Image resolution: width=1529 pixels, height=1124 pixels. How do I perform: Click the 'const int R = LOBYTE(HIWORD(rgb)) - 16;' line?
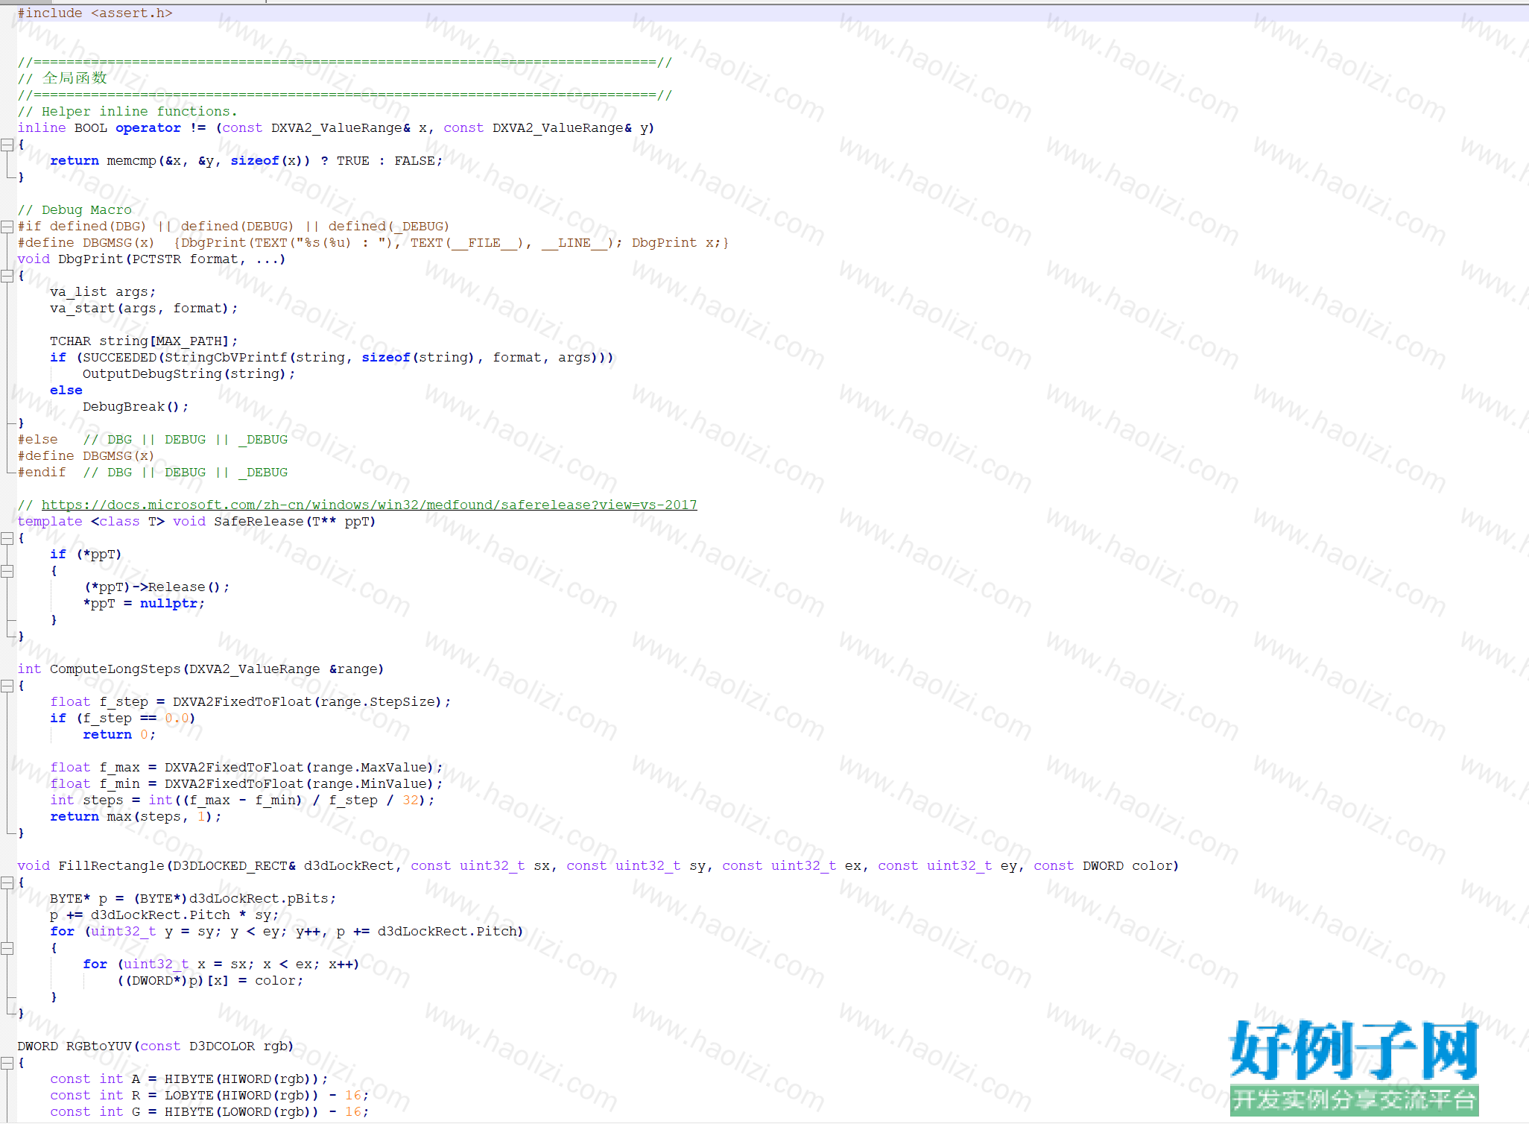coord(209,1096)
